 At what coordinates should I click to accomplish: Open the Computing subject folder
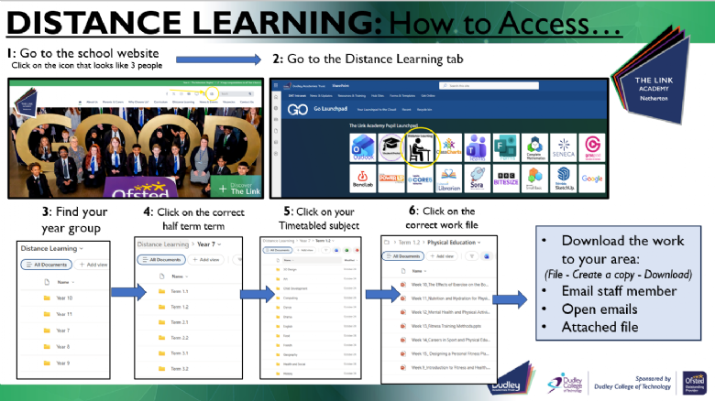pyautogui.click(x=291, y=298)
